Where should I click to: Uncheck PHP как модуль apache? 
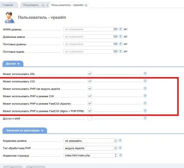[90, 88]
